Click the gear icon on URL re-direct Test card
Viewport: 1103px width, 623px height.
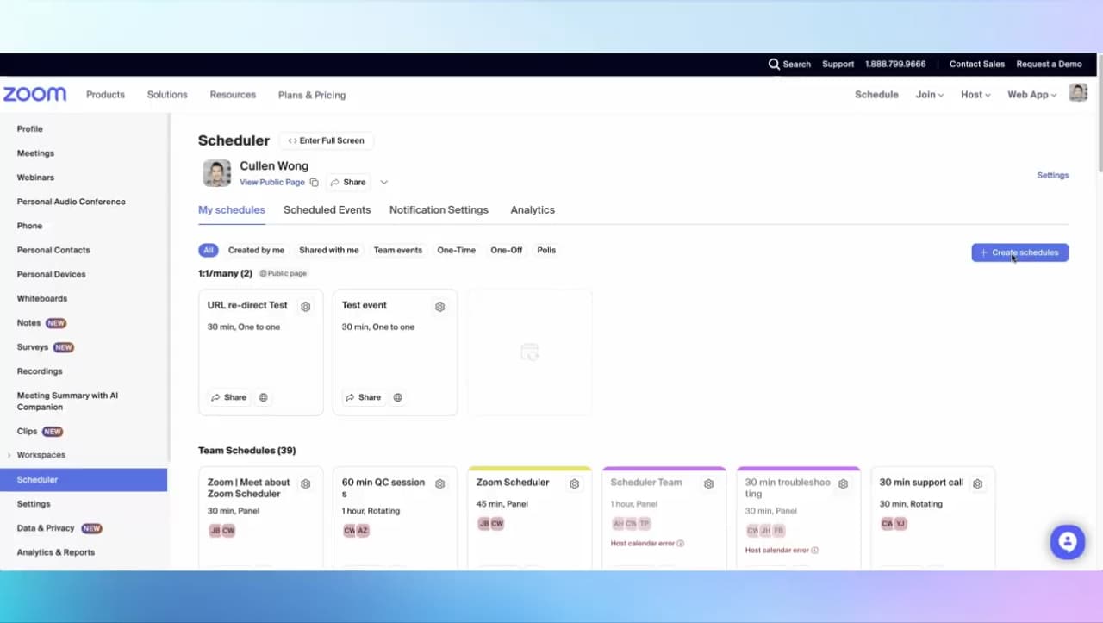point(305,307)
